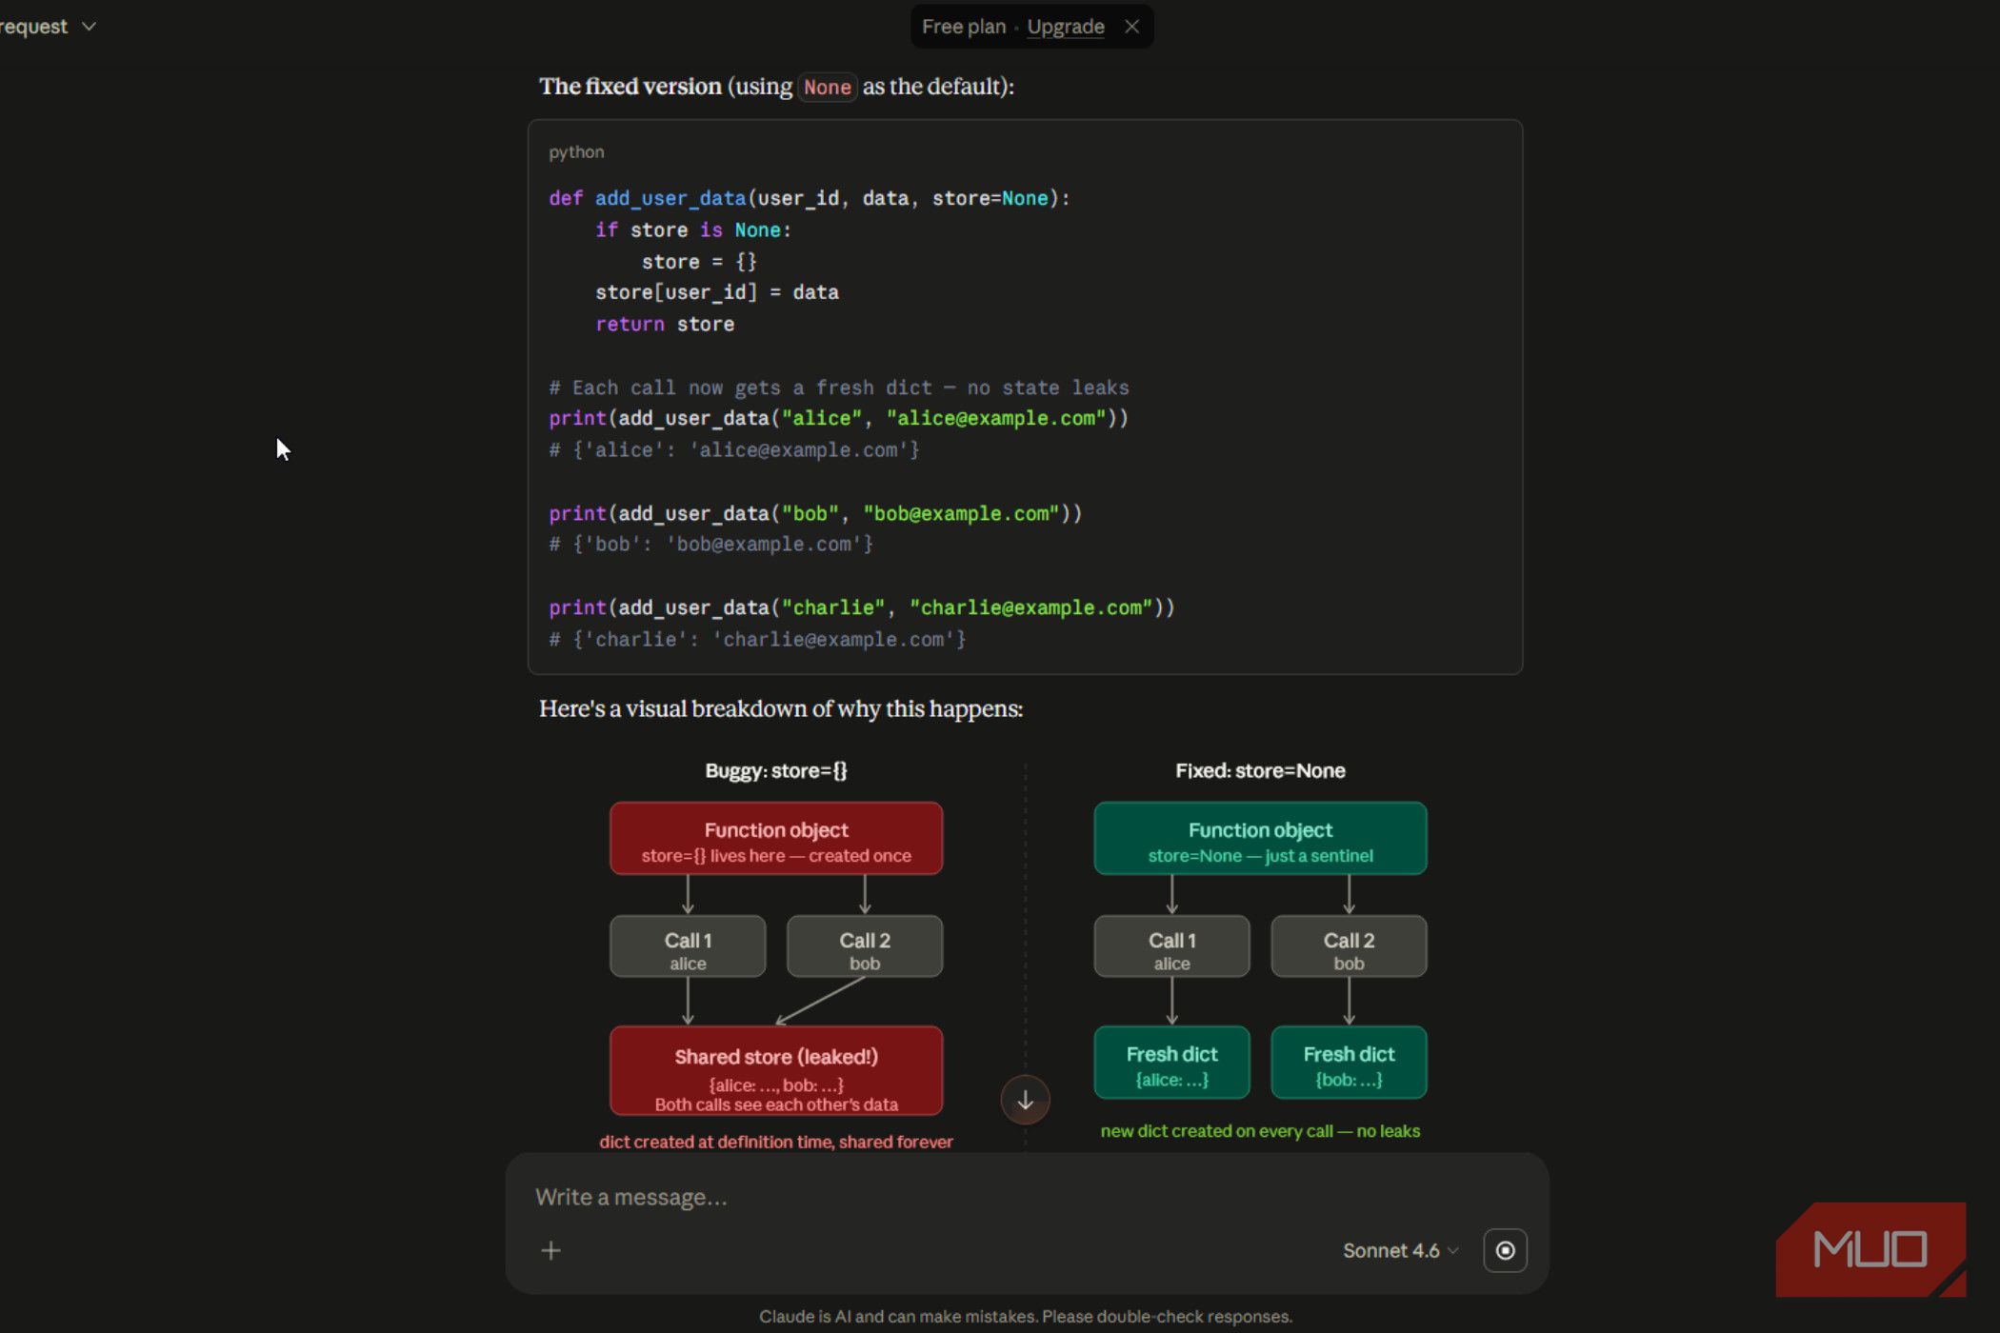
Task: Click the Fresh dict bob box
Action: pos(1349,1063)
